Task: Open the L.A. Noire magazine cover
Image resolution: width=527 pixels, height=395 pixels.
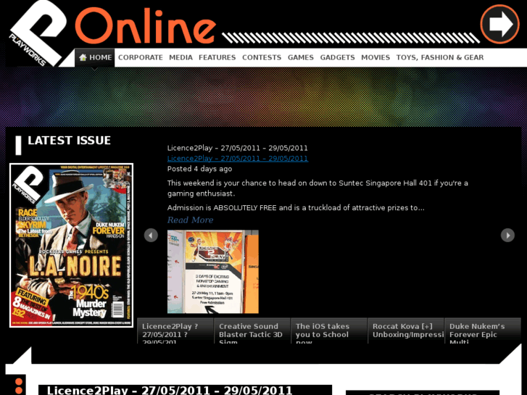Action: pyautogui.click(x=71, y=246)
